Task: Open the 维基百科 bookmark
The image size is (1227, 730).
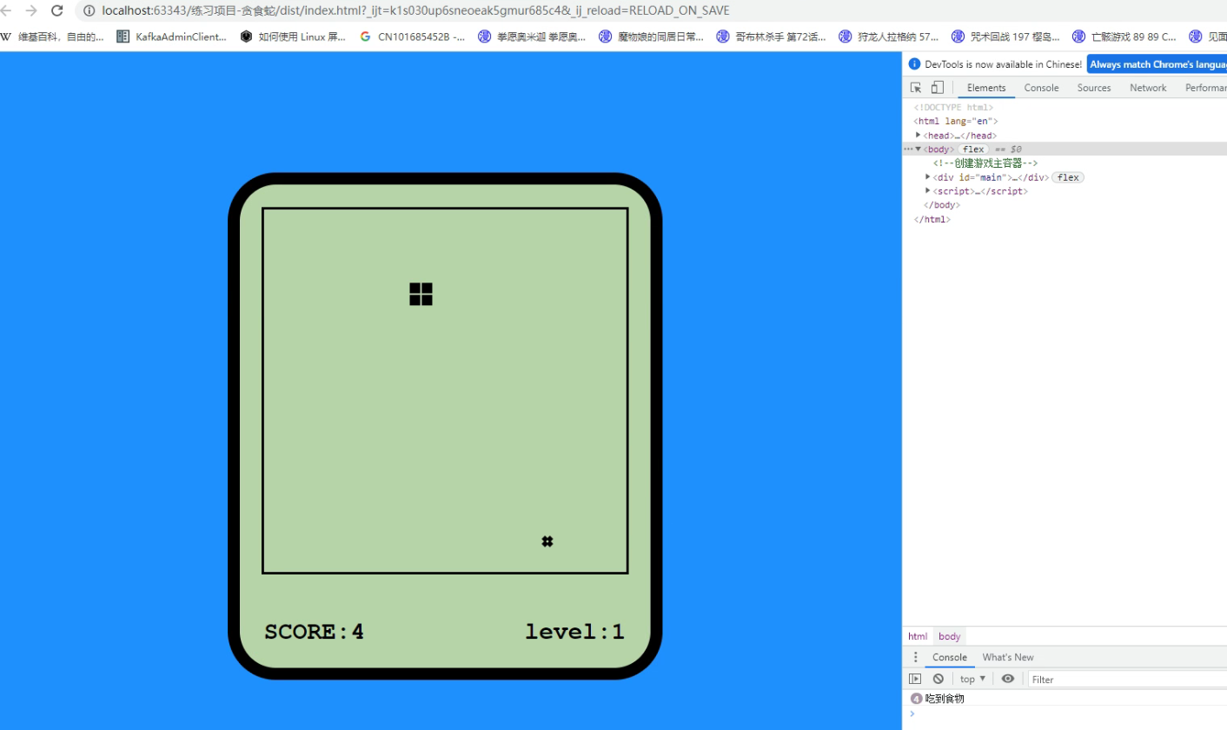Action: [x=53, y=36]
